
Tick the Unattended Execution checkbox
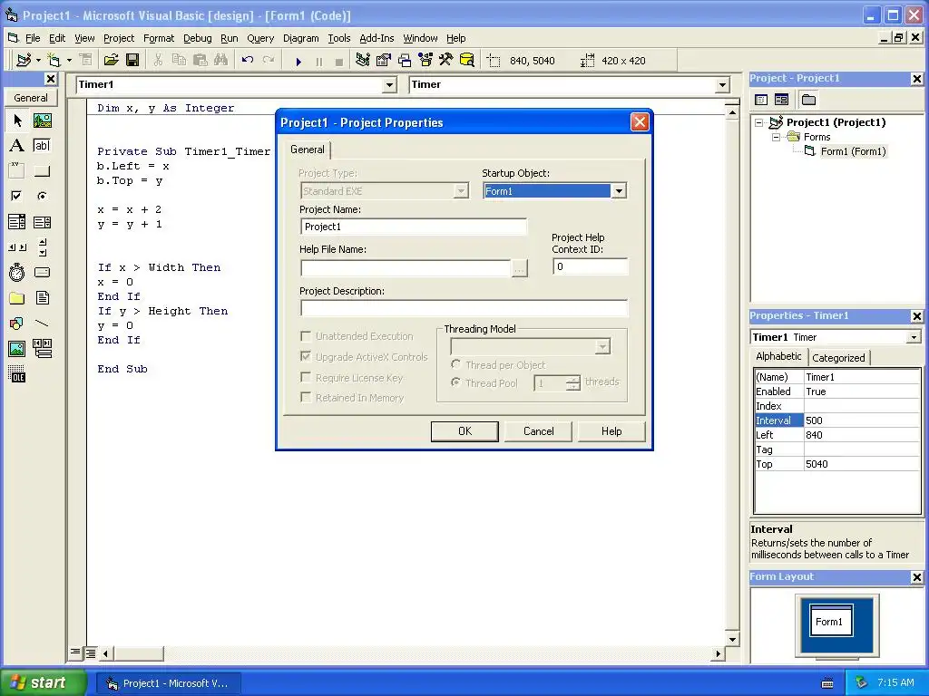coord(306,336)
